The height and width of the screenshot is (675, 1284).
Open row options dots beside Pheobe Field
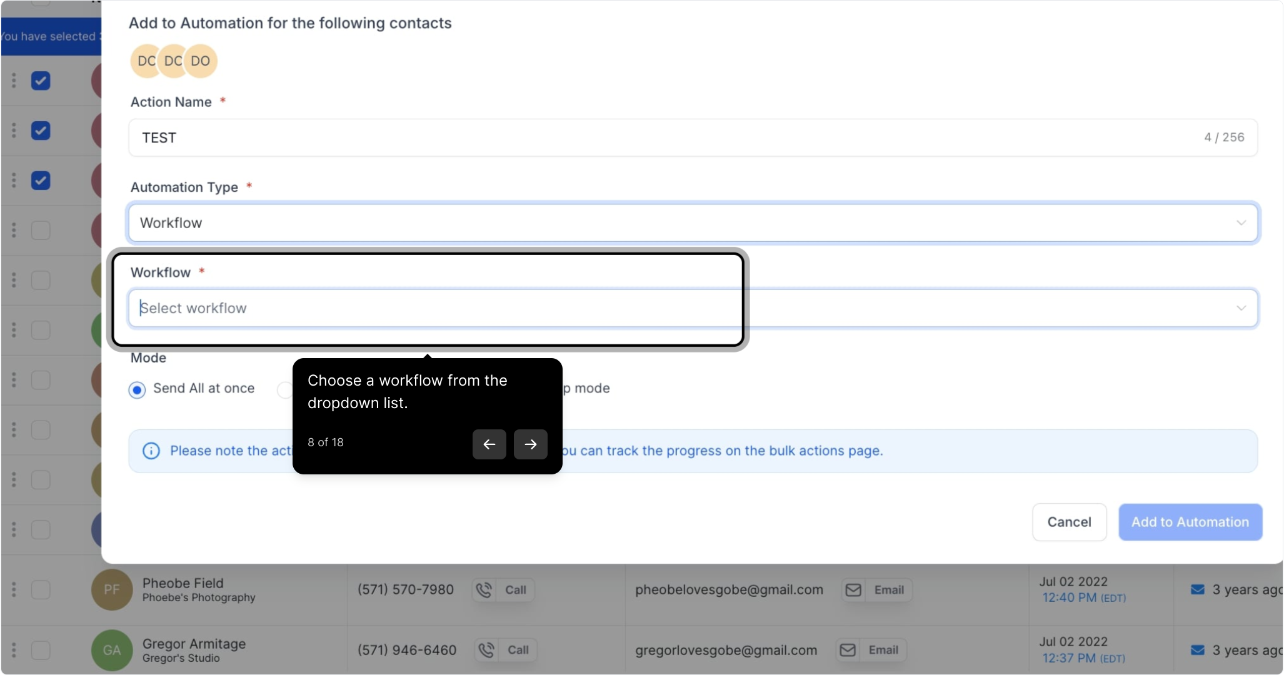point(14,589)
